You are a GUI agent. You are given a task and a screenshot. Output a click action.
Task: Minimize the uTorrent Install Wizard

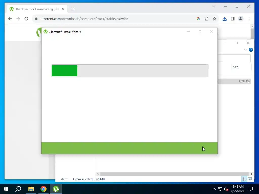coord(189,32)
